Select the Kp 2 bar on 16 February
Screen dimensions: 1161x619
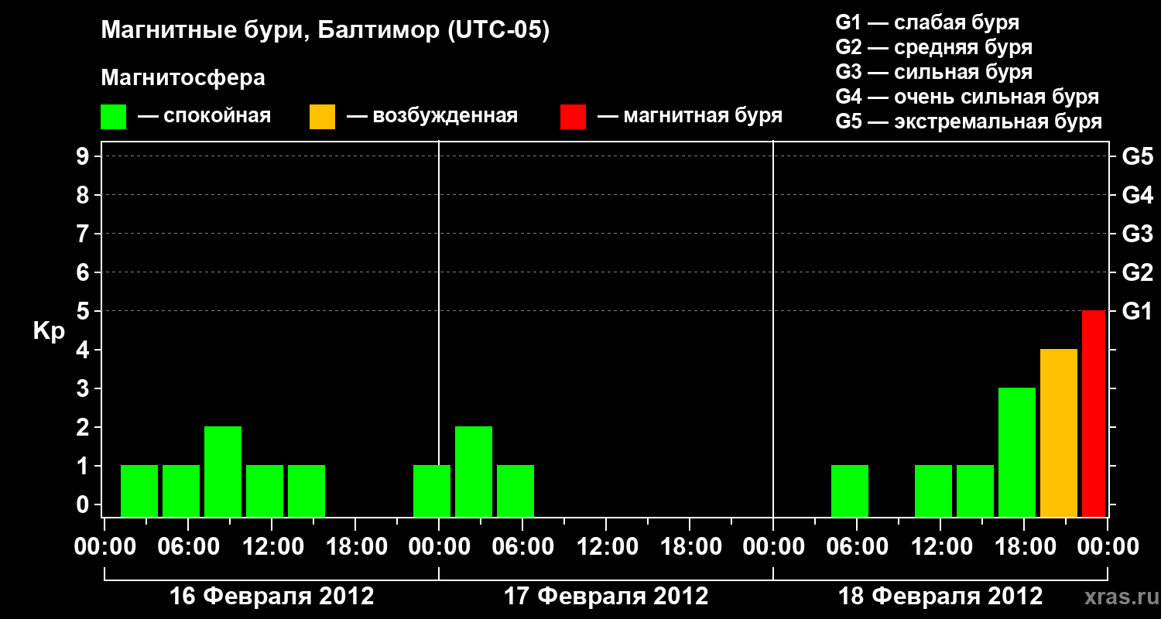(x=222, y=471)
